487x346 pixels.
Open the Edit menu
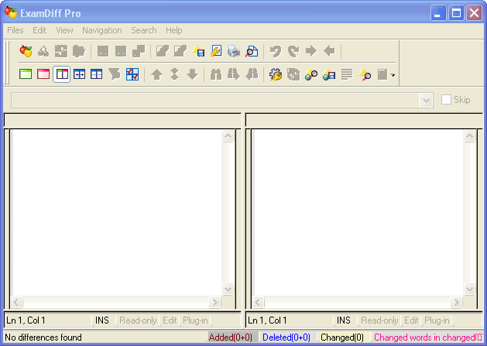click(39, 30)
